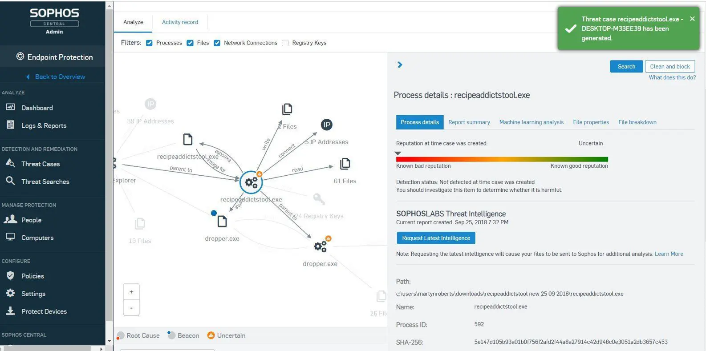Select the 5 IP Addresses node
The image size is (706, 351).
coord(327,125)
